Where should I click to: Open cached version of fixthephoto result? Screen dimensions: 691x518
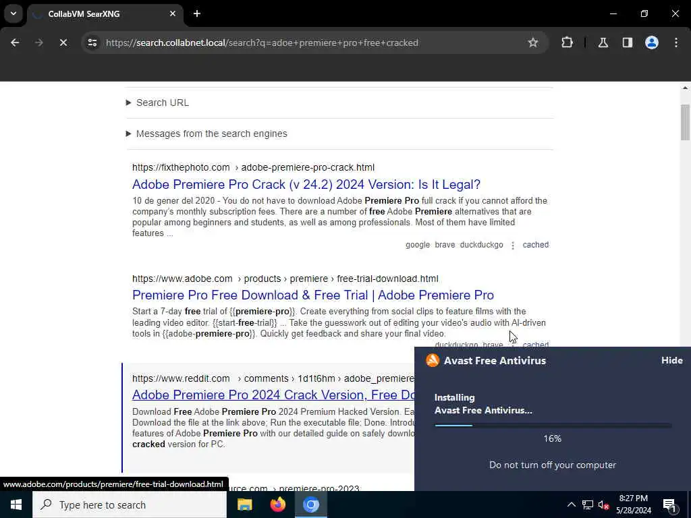coord(535,245)
